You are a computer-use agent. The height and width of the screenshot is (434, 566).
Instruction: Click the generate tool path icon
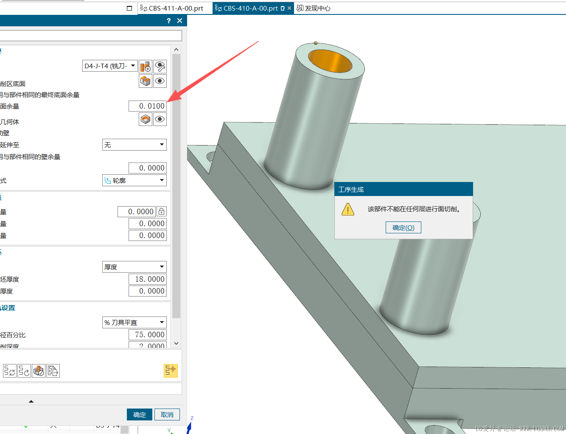pos(10,371)
